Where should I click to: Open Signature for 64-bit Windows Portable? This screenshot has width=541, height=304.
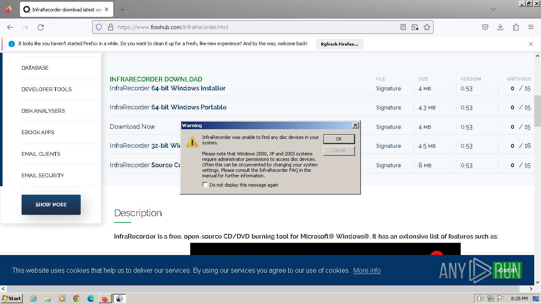[x=388, y=108]
